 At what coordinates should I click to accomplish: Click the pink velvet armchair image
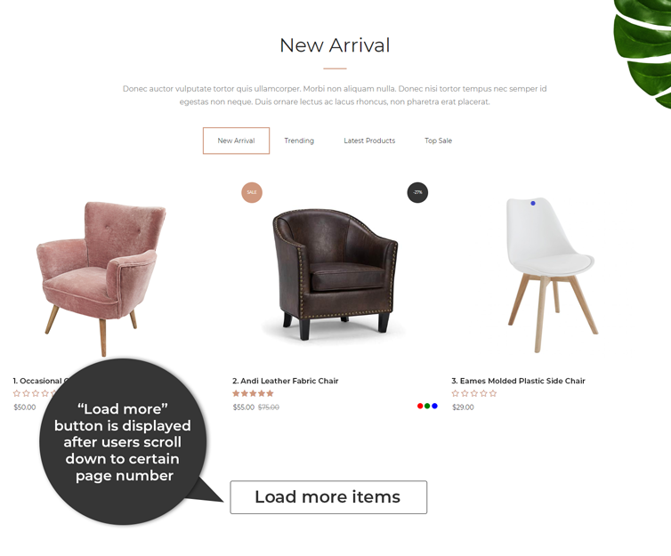coord(101,278)
